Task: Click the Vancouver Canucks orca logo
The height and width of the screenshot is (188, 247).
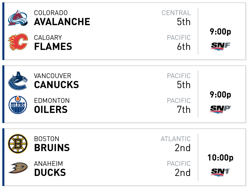Action: pyautogui.click(x=18, y=81)
